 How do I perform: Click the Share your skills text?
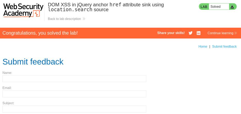coord(171,33)
